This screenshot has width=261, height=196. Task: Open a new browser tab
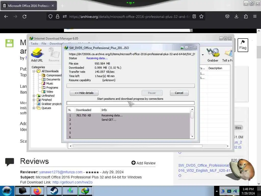pos(62,6)
